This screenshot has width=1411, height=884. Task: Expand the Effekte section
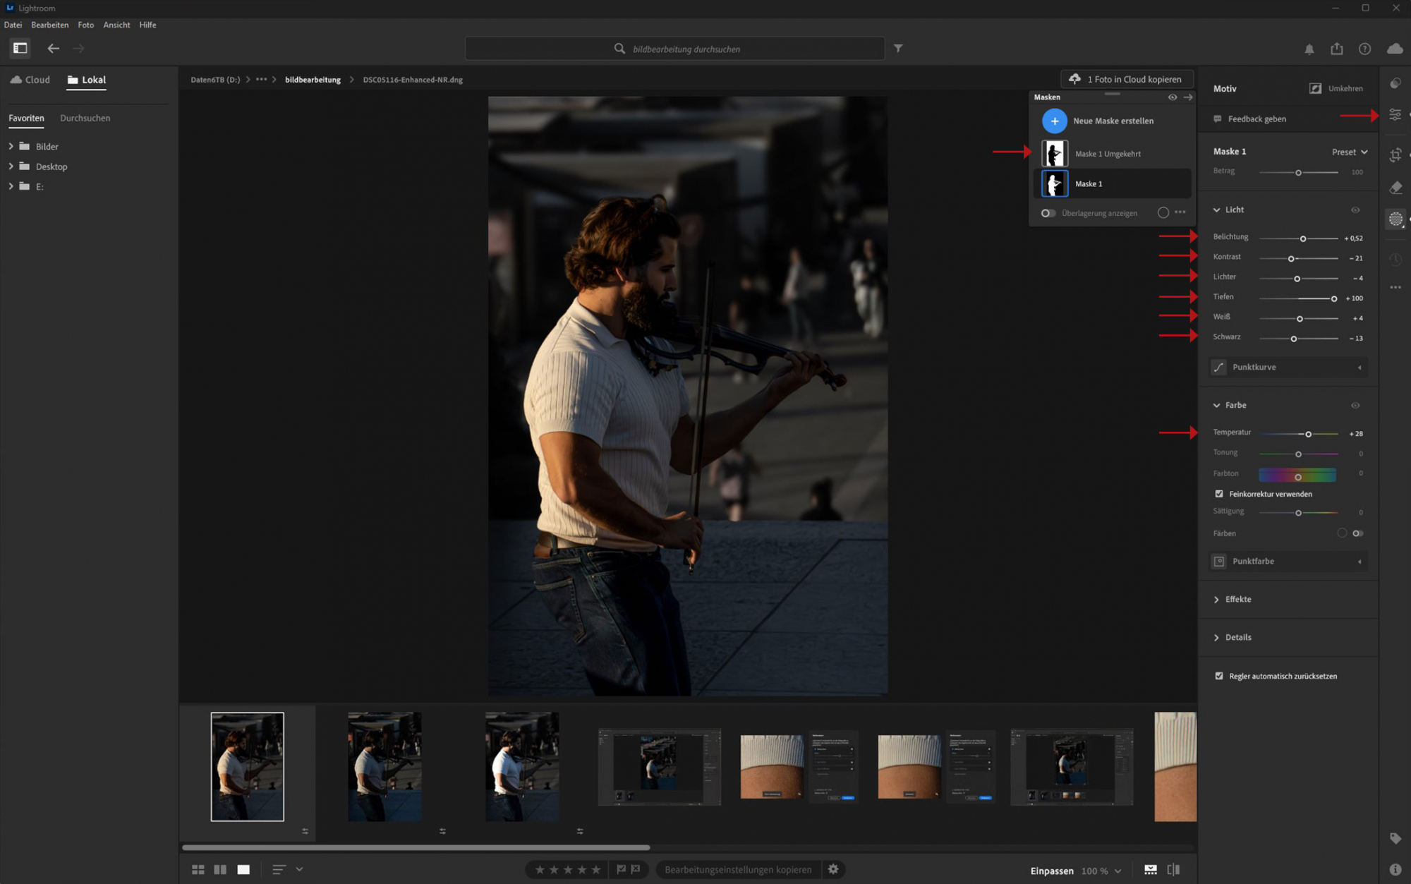[1237, 599]
